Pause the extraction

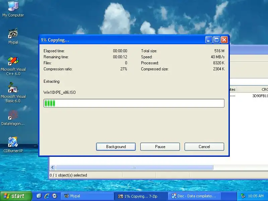tap(160, 147)
